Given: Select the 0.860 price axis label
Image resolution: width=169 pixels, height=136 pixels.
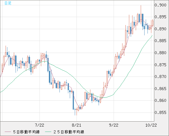Looking at the screenshot, I should tap(160, 100).
